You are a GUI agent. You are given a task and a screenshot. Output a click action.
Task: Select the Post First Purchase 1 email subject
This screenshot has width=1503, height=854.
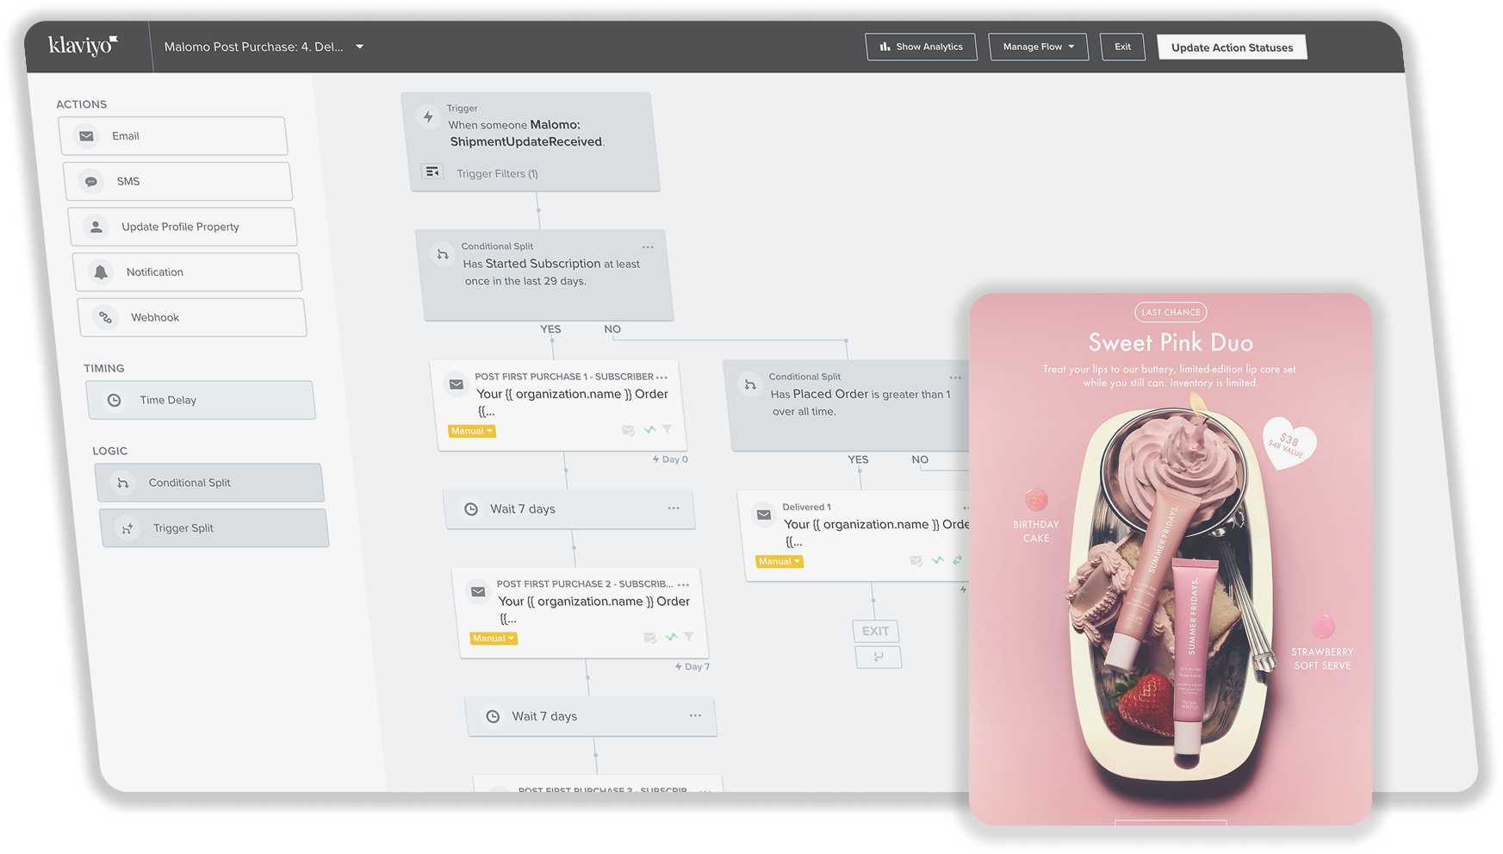[x=572, y=402]
